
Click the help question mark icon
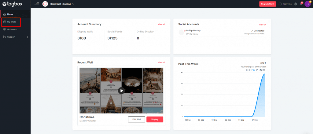295,4
